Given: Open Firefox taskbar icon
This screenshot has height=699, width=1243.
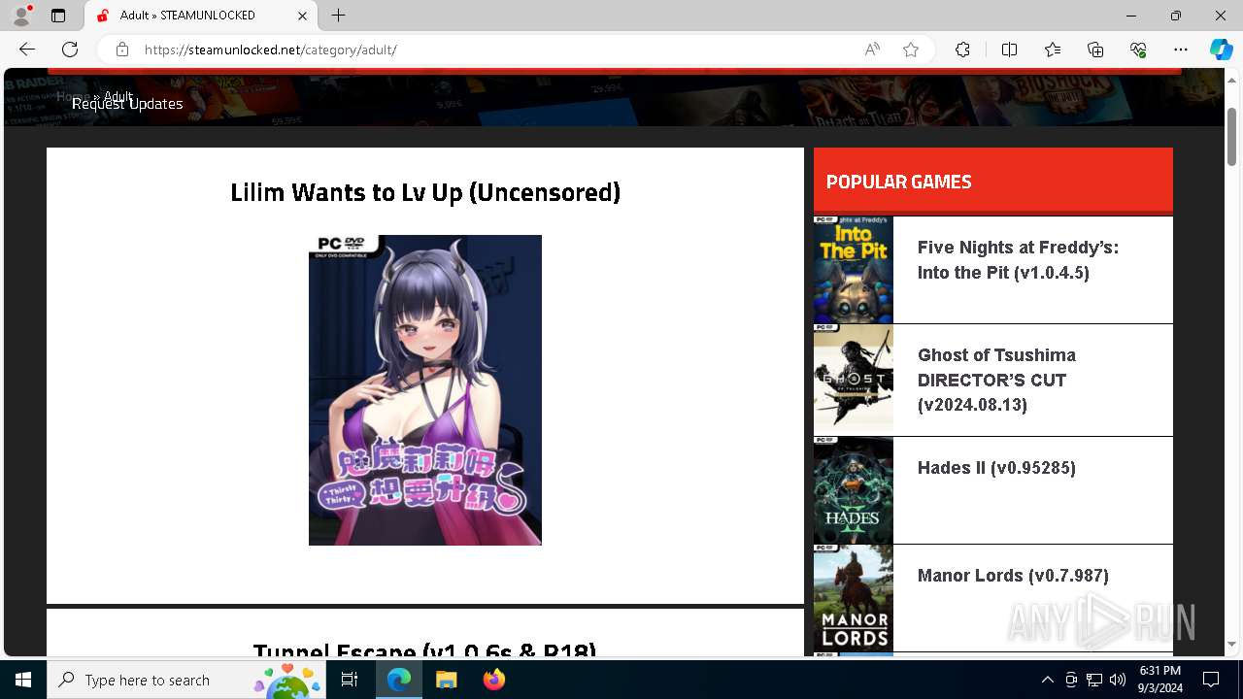Looking at the screenshot, I should click(x=493, y=680).
